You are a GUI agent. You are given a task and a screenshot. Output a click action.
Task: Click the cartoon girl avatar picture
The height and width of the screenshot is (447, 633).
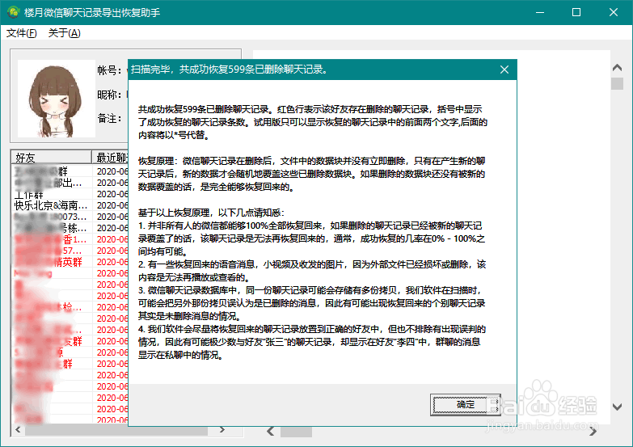(56, 99)
